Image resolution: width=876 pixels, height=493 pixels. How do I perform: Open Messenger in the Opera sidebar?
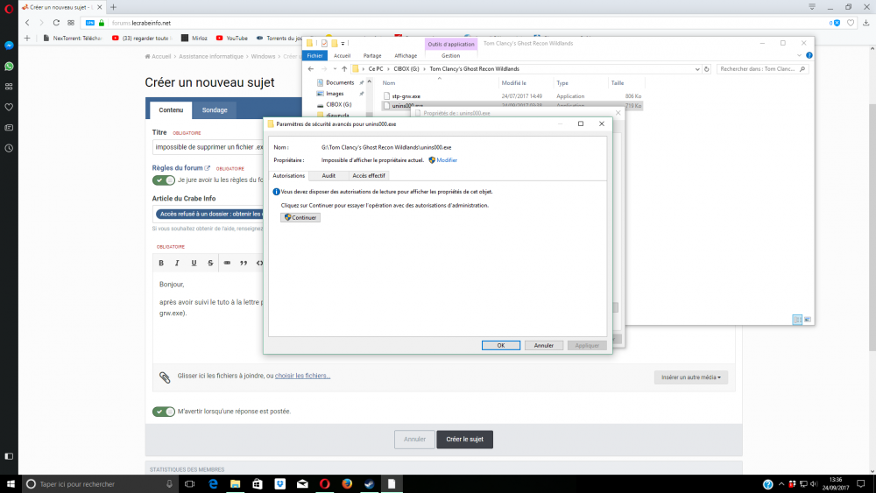[x=9, y=46]
